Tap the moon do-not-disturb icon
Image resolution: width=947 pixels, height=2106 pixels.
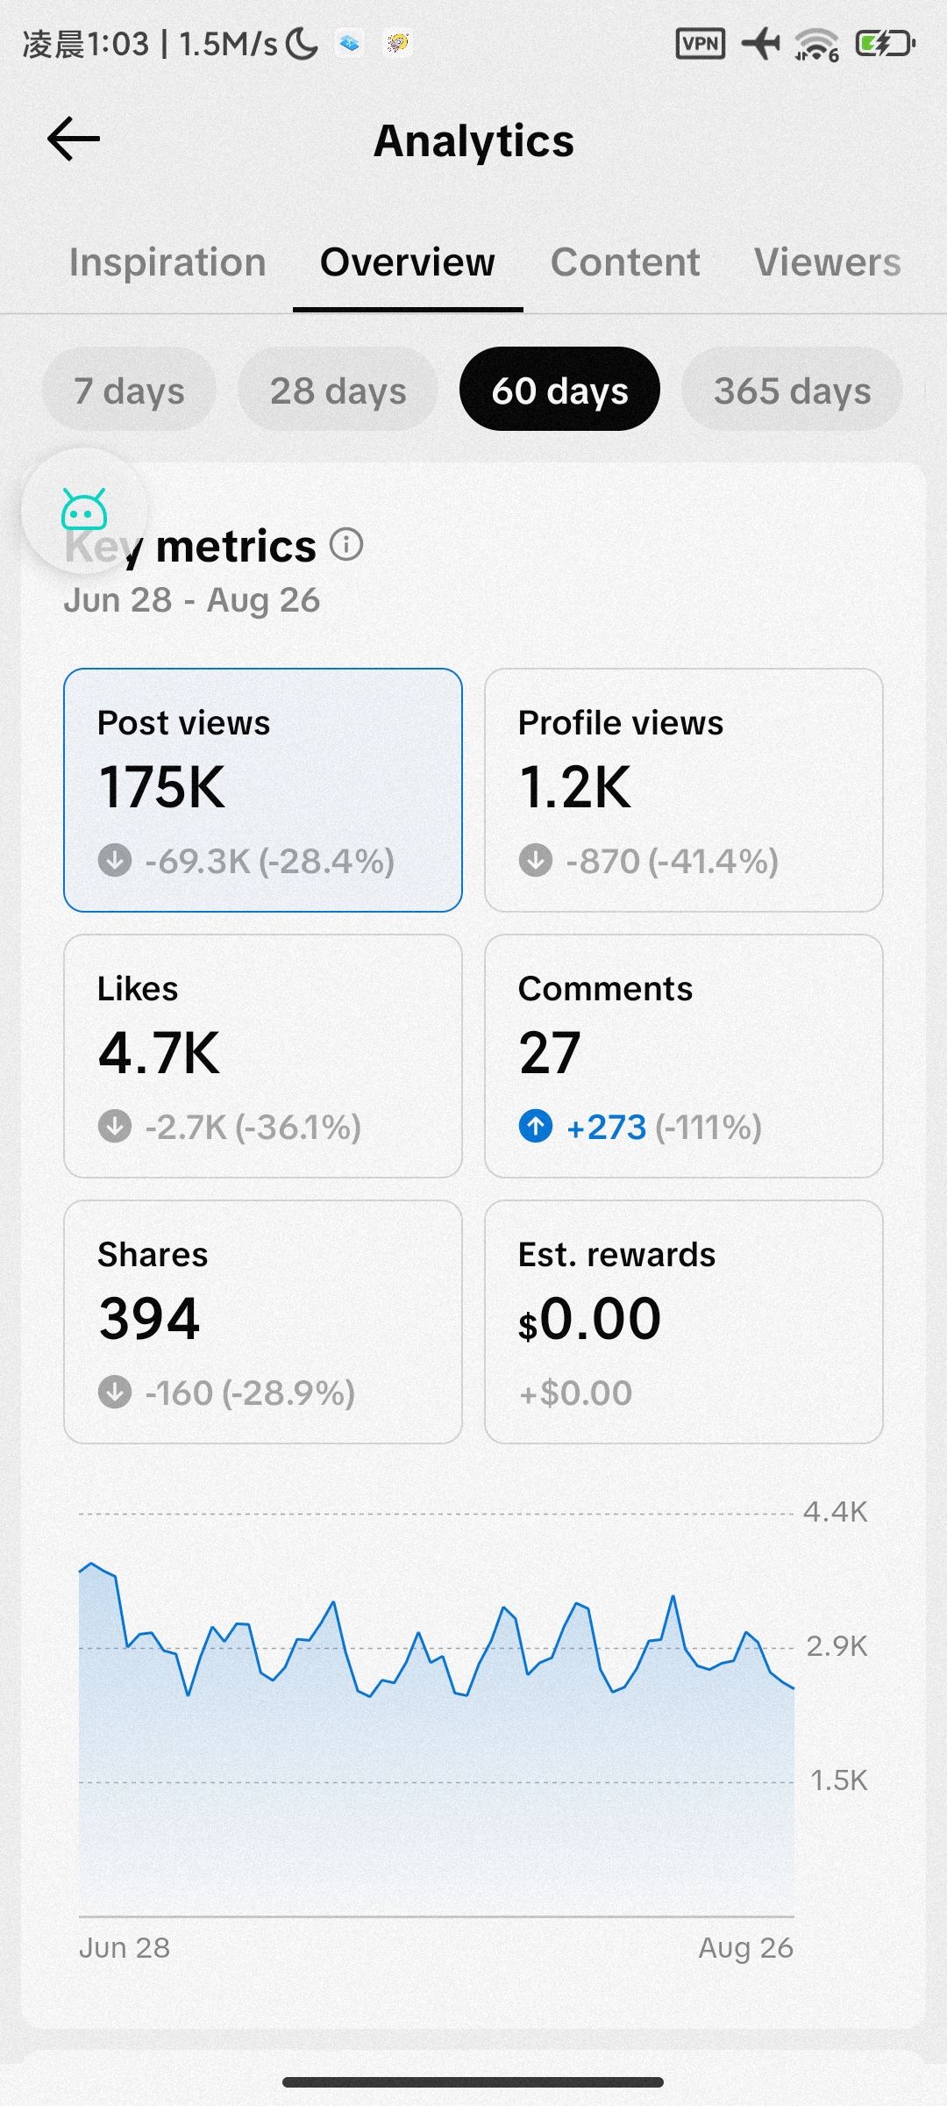coord(303,43)
